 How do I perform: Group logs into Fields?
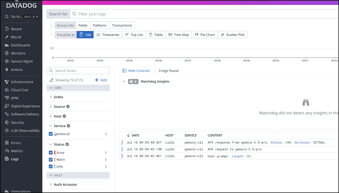(83, 25)
